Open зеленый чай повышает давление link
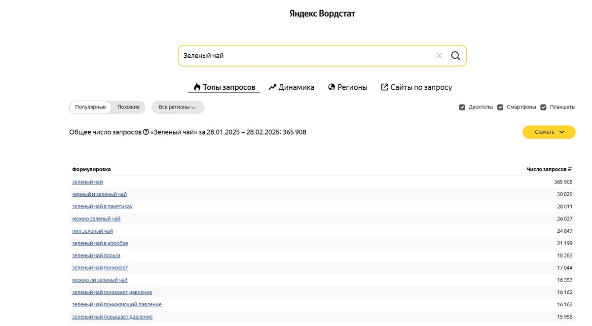Screen dimensions: 592x326 pyautogui.click(x=112, y=317)
